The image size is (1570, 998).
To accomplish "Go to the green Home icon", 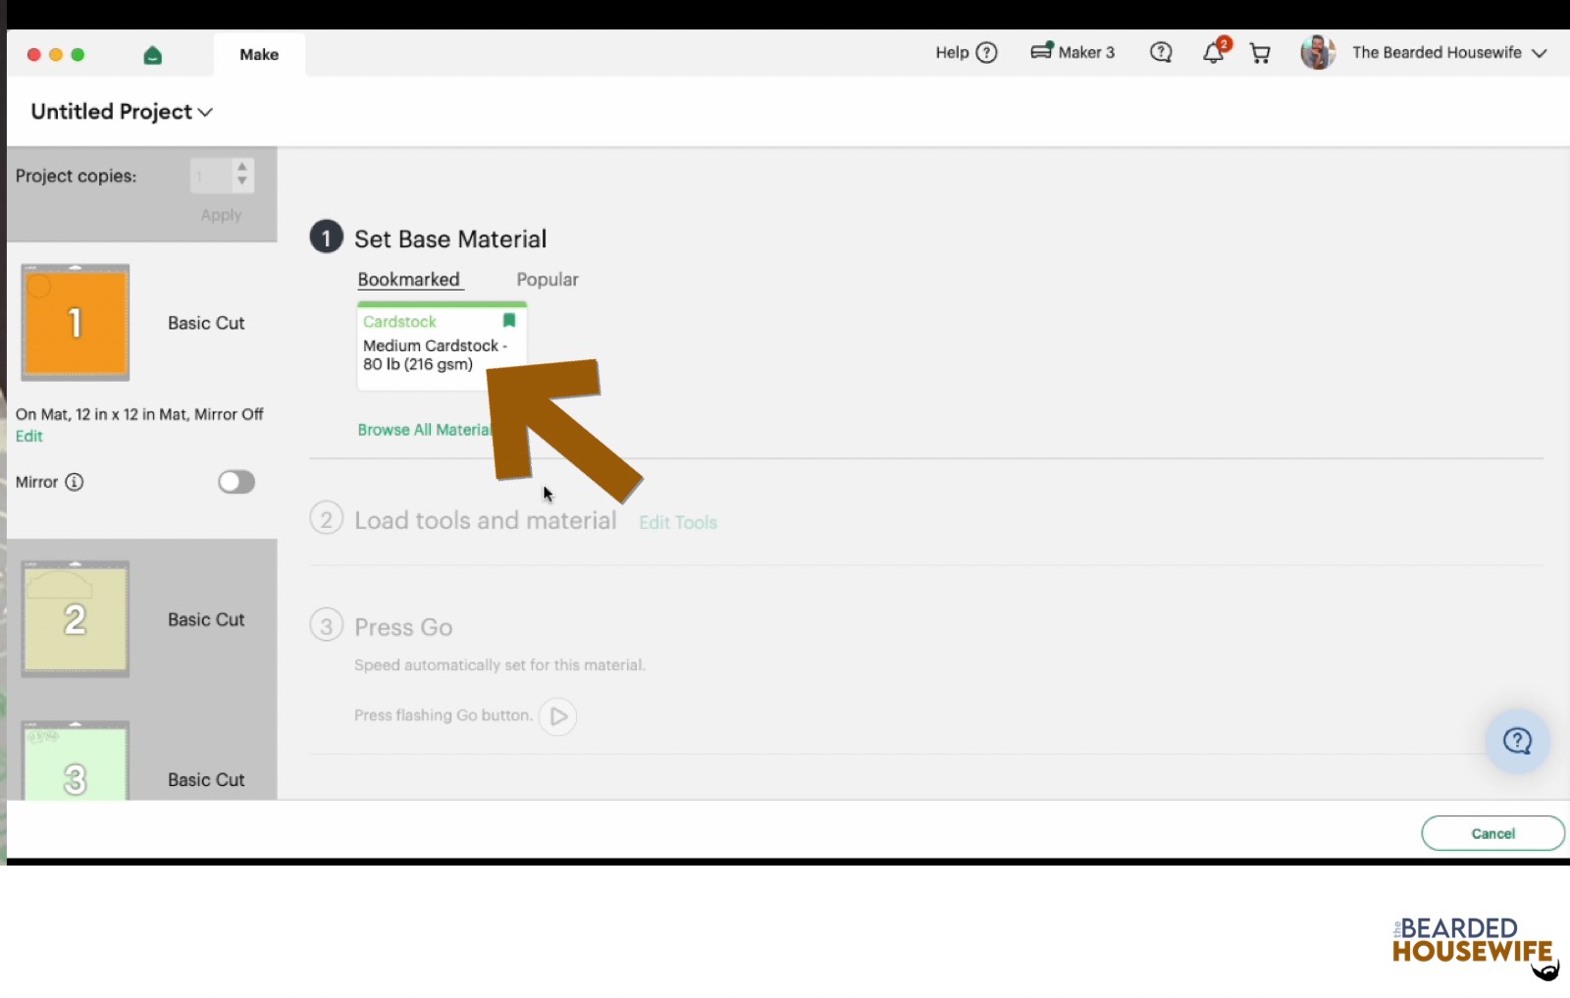I will 152,55.
